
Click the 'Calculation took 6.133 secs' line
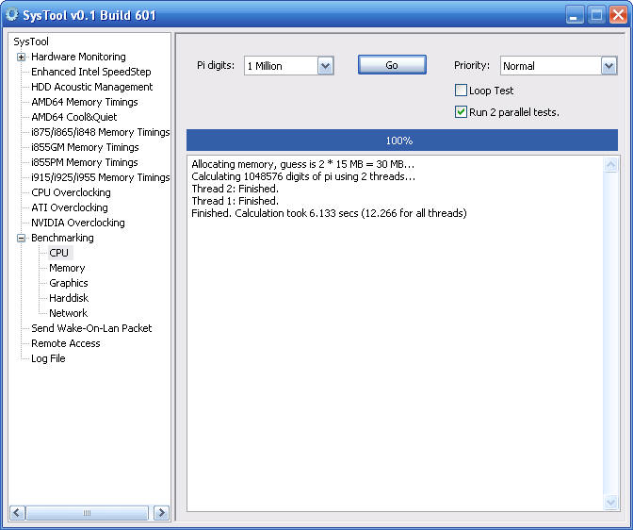pyautogui.click(x=329, y=213)
